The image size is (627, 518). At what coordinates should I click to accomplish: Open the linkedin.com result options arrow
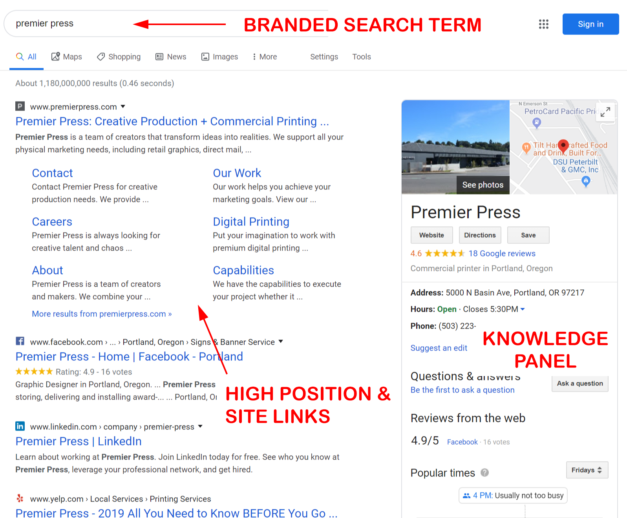click(x=200, y=426)
